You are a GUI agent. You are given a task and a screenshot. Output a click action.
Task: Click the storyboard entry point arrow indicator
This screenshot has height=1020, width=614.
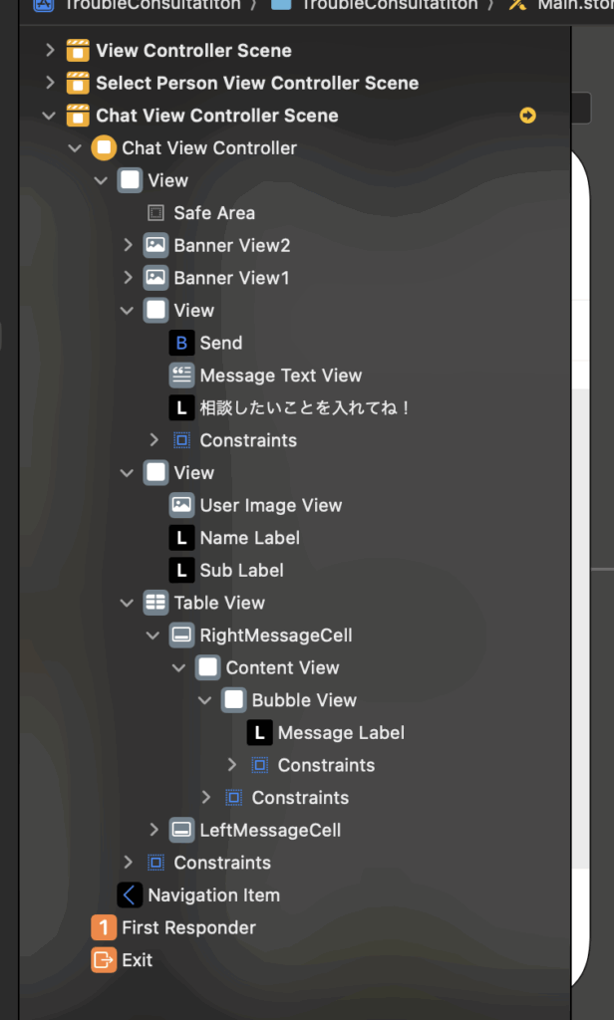tap(527, 116)
